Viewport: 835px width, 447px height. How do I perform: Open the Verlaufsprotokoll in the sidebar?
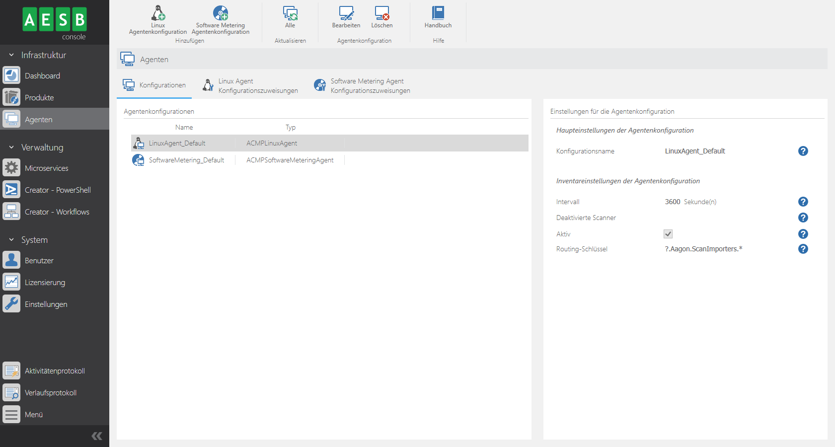(x=51, y=392)
